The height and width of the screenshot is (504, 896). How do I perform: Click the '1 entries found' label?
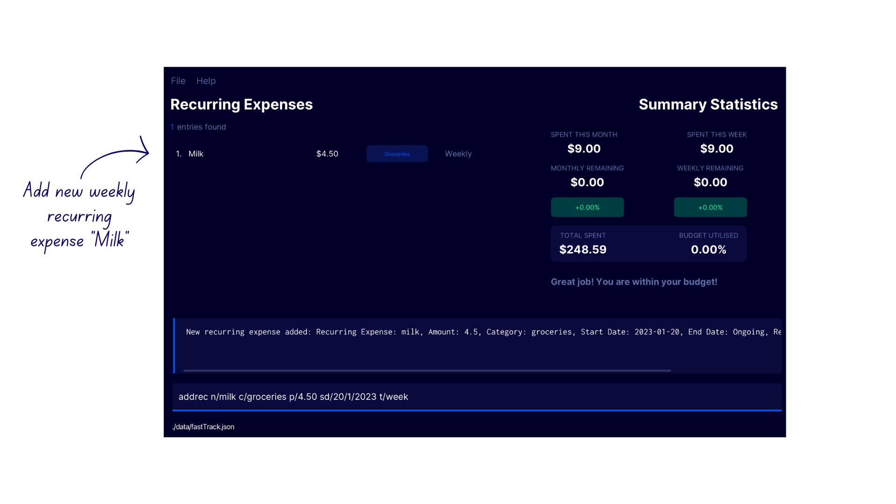click(198, 127)
